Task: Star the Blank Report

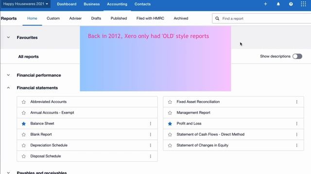Action: 24,134
